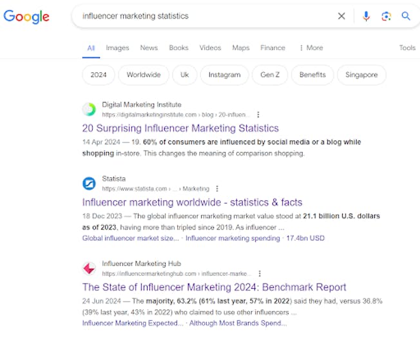Click the Influencer Marketing Hub favicon
Viewport: 420px width, 339px height.
pos(90,268)
